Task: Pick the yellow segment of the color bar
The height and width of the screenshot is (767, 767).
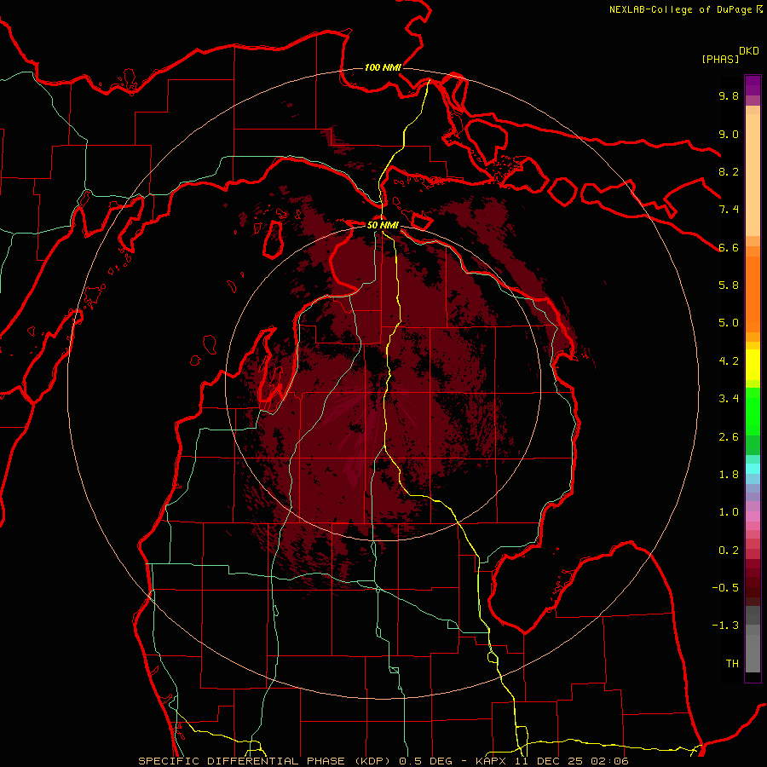Action: click(753, 365)
